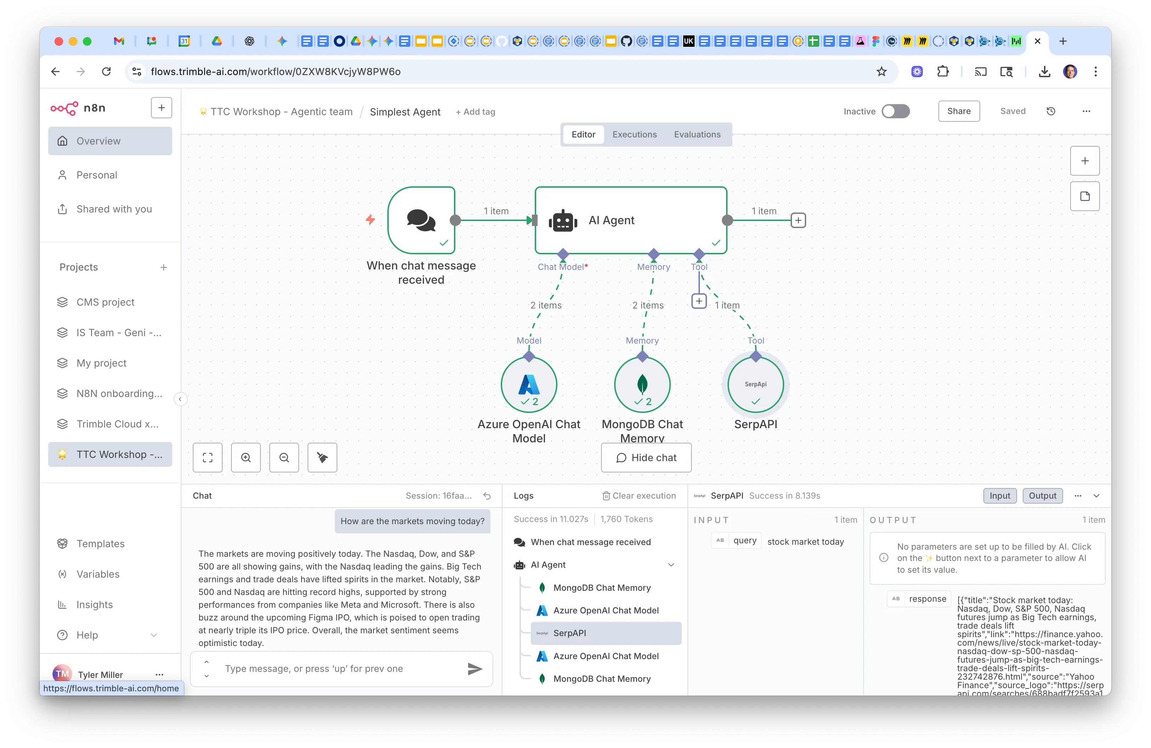Viewport: 1151px width, 748px height.
Task: Open the workflow history clock icon
Action: pyautogui.click(x=1051, y=111)
